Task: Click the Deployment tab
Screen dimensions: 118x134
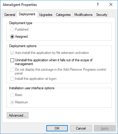Action: (27, 14)
